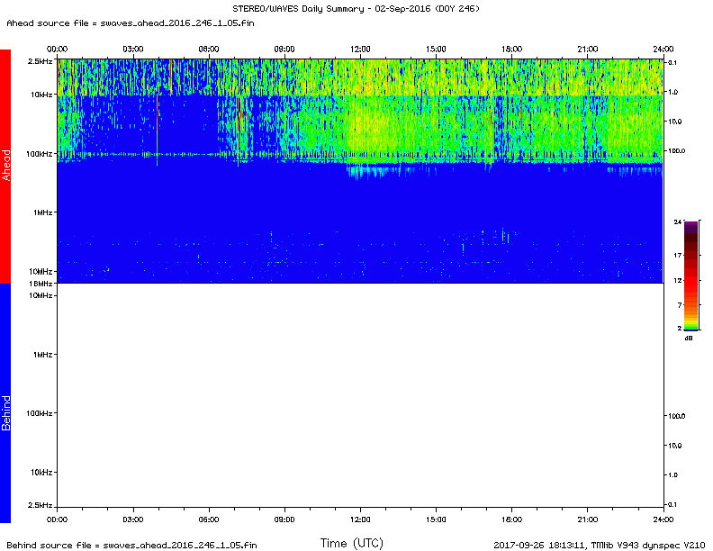Select the 18:00 tick on bottom time axis
The width and height of the screenshot is (713, 551).
[511, 519]
